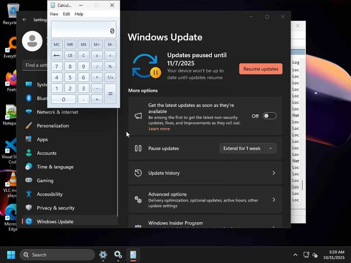351x263 pixels.
Task: Open Calculator View menu
Action: (x=54, y=14)
